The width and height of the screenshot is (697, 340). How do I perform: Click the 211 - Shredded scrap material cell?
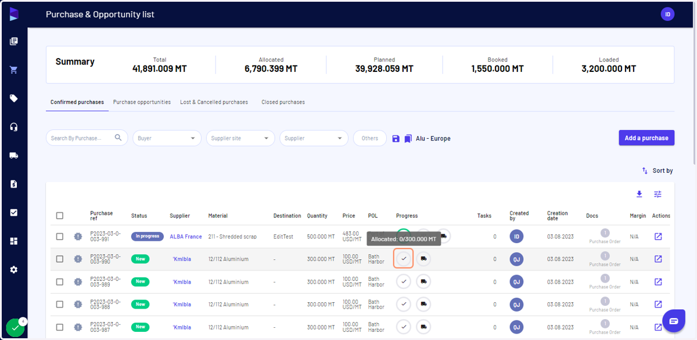(x=232, y=237)
